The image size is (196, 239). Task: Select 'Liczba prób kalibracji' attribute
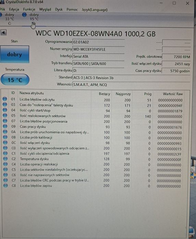[36, 137]
